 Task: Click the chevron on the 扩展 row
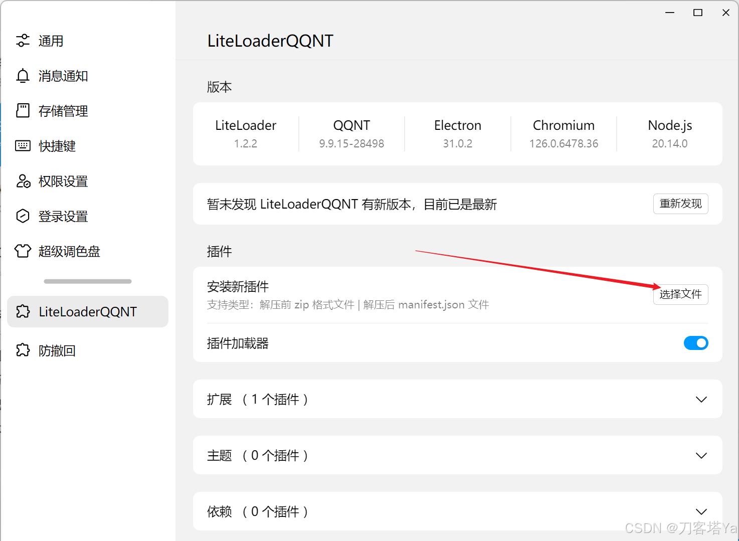pyautogui.click(x=701, y=400)
